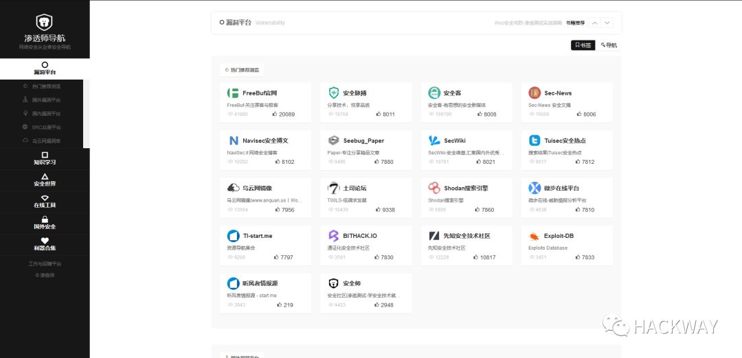742x358 pixels.
Task: Open the 安全师 shield icon
Action: click(x=334, y=283)
